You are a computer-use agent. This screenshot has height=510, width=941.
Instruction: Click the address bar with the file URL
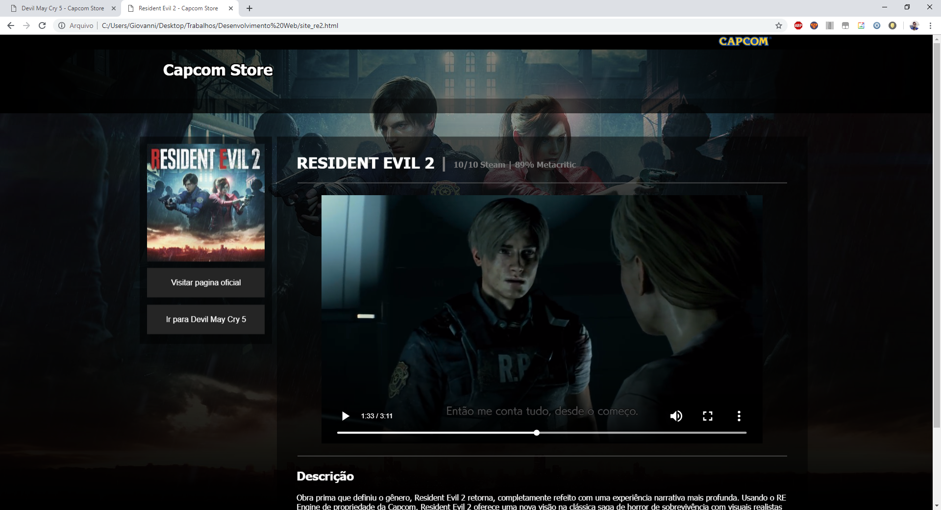click(220, 25)
